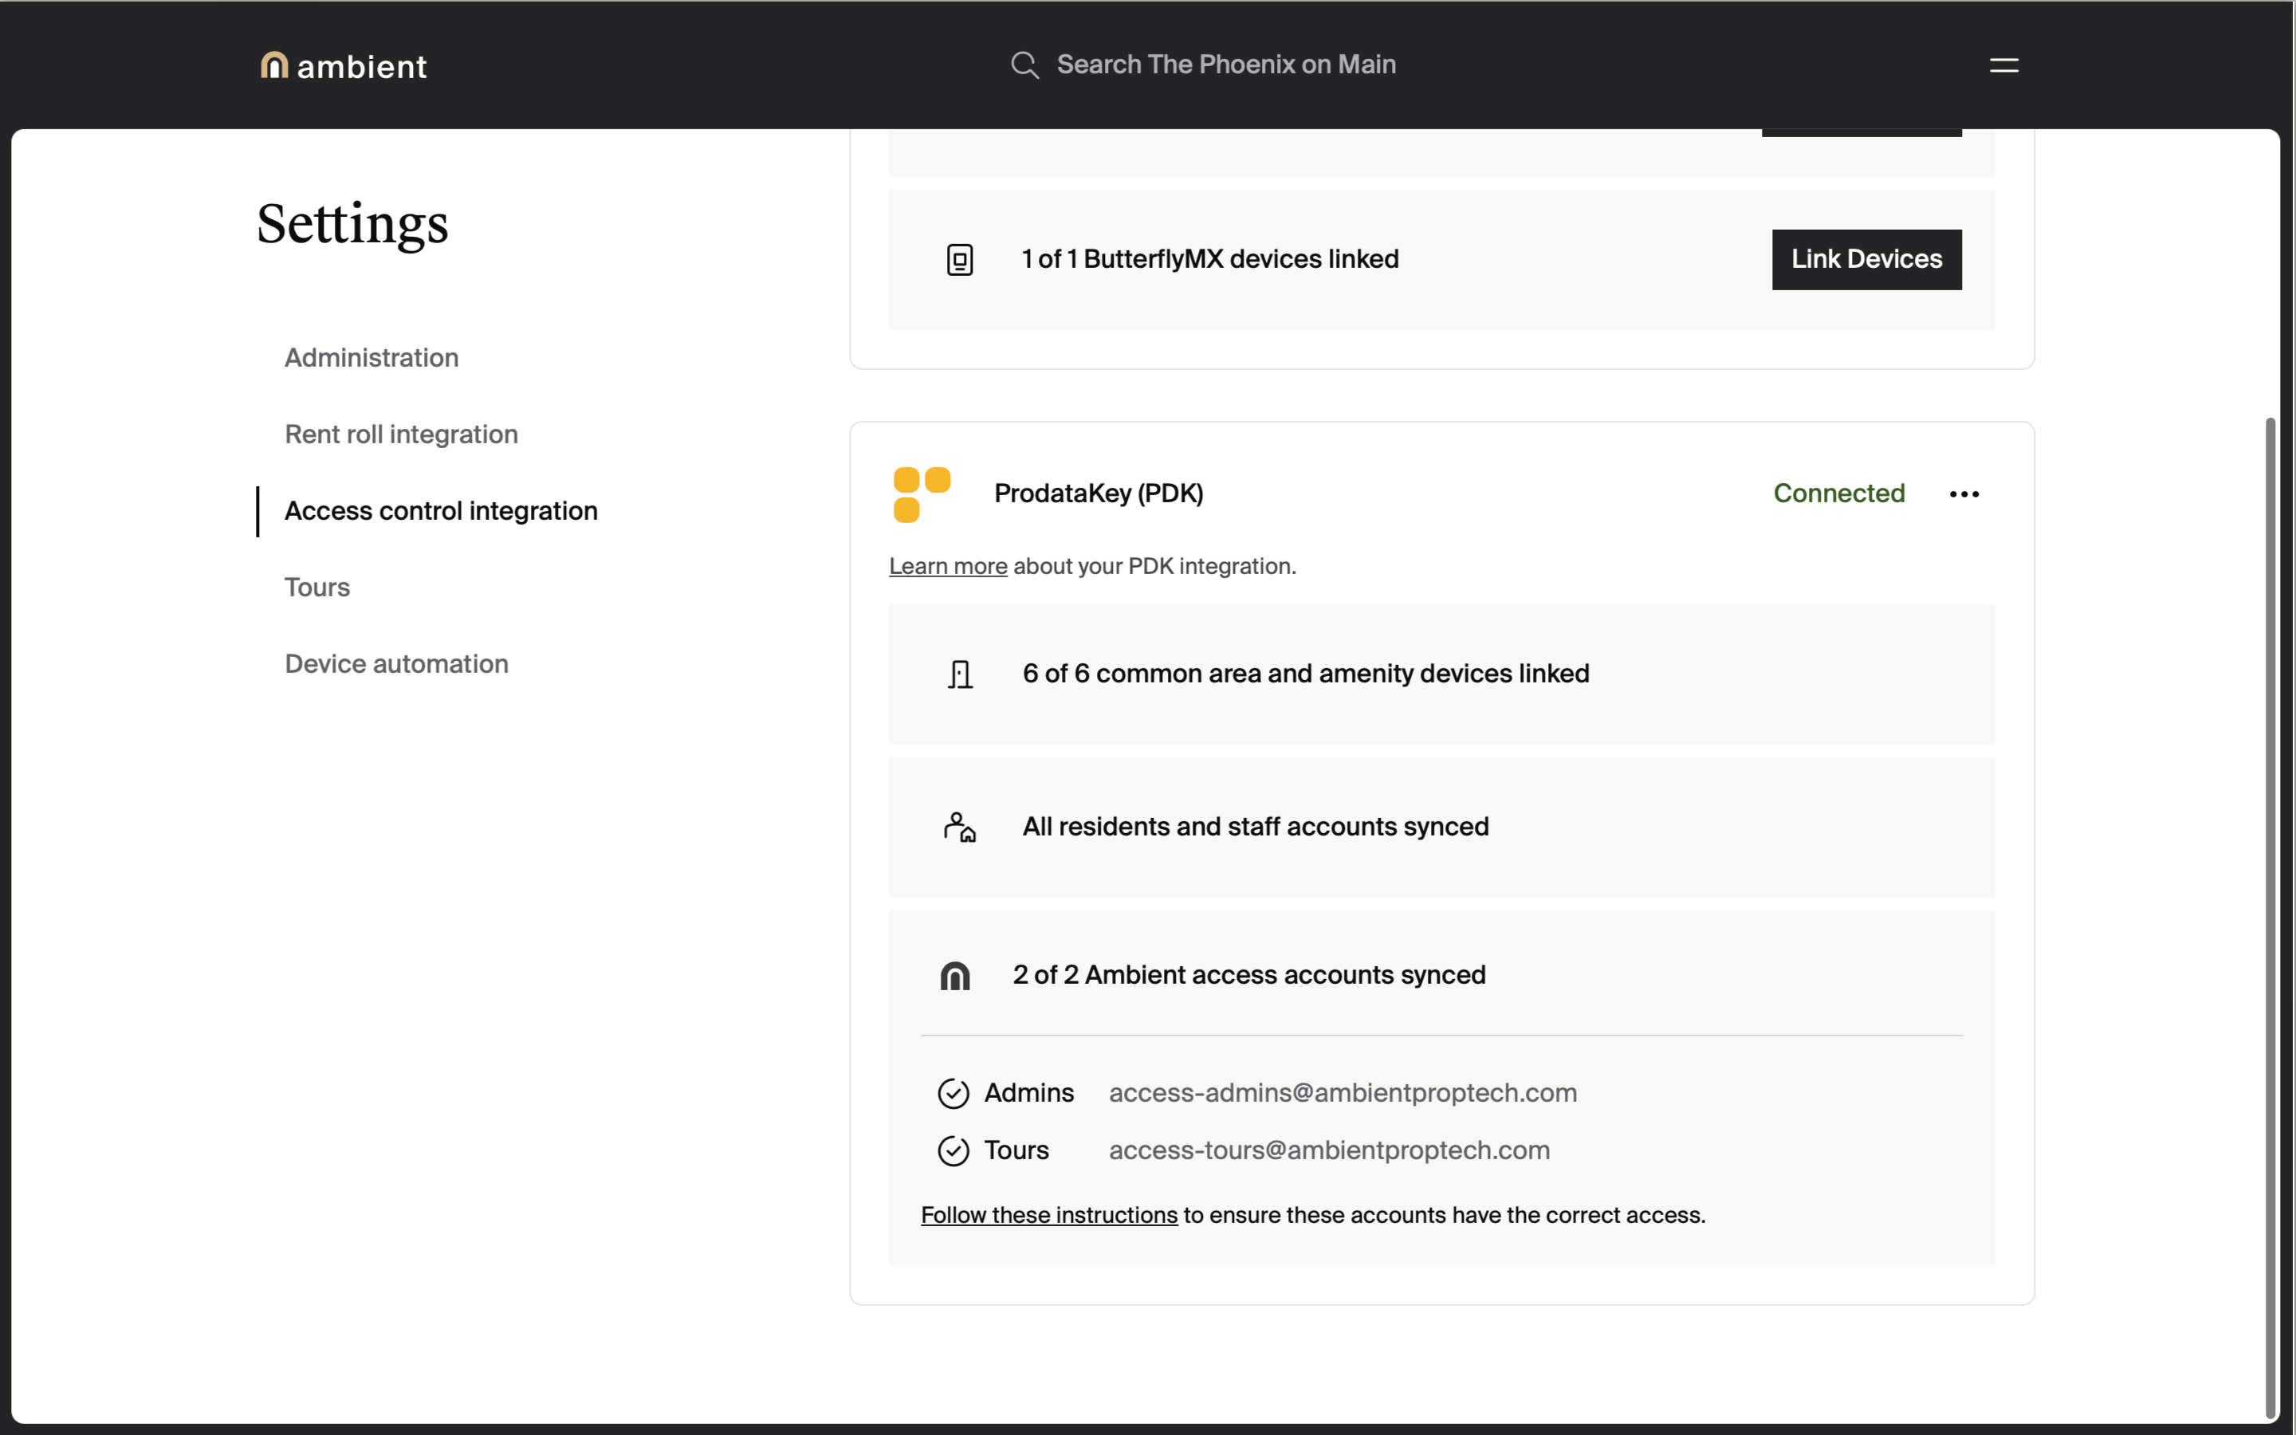
Task: Click the Ambient arch icon for access accounts
Action: [954, 976]
